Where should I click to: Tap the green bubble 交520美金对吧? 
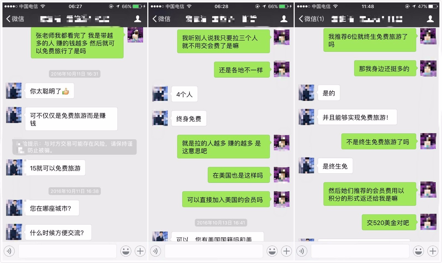389,222
